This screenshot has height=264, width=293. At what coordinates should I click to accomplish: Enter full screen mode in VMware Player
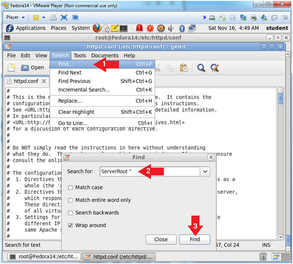(64, 18)
